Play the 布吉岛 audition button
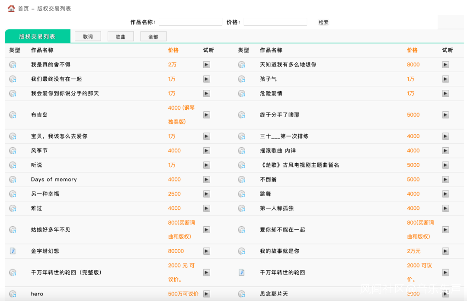 pyautogui.click(x=207, y=115)
